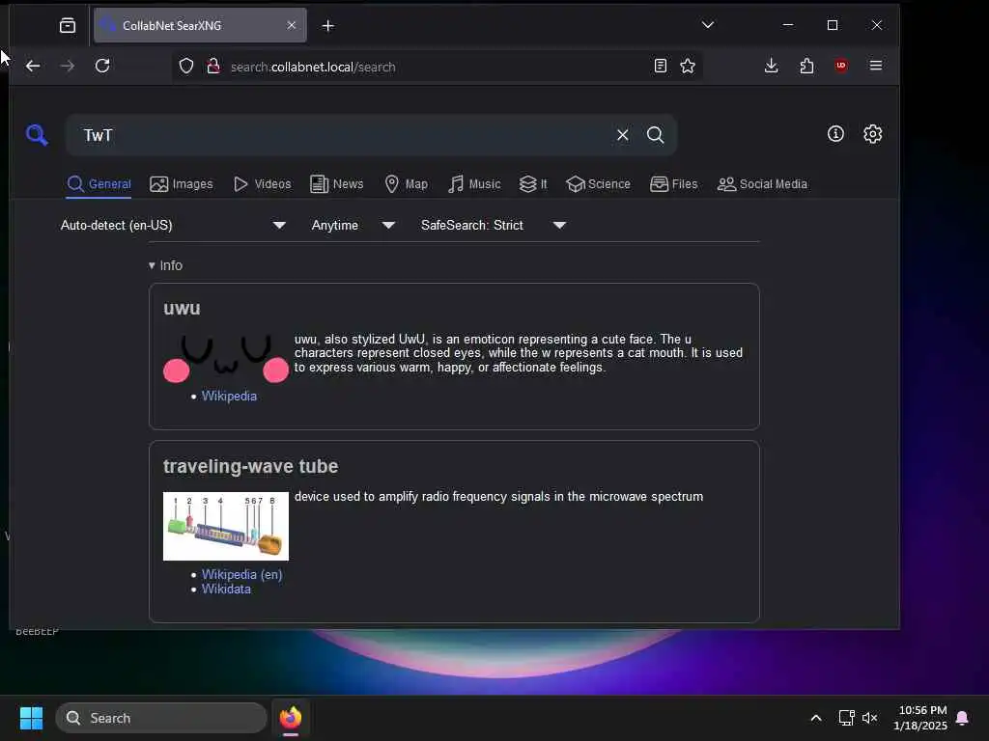The width and height of the screenshot is (989, 741).
Task: Switch to the Images category
Action: click(181, 184)
